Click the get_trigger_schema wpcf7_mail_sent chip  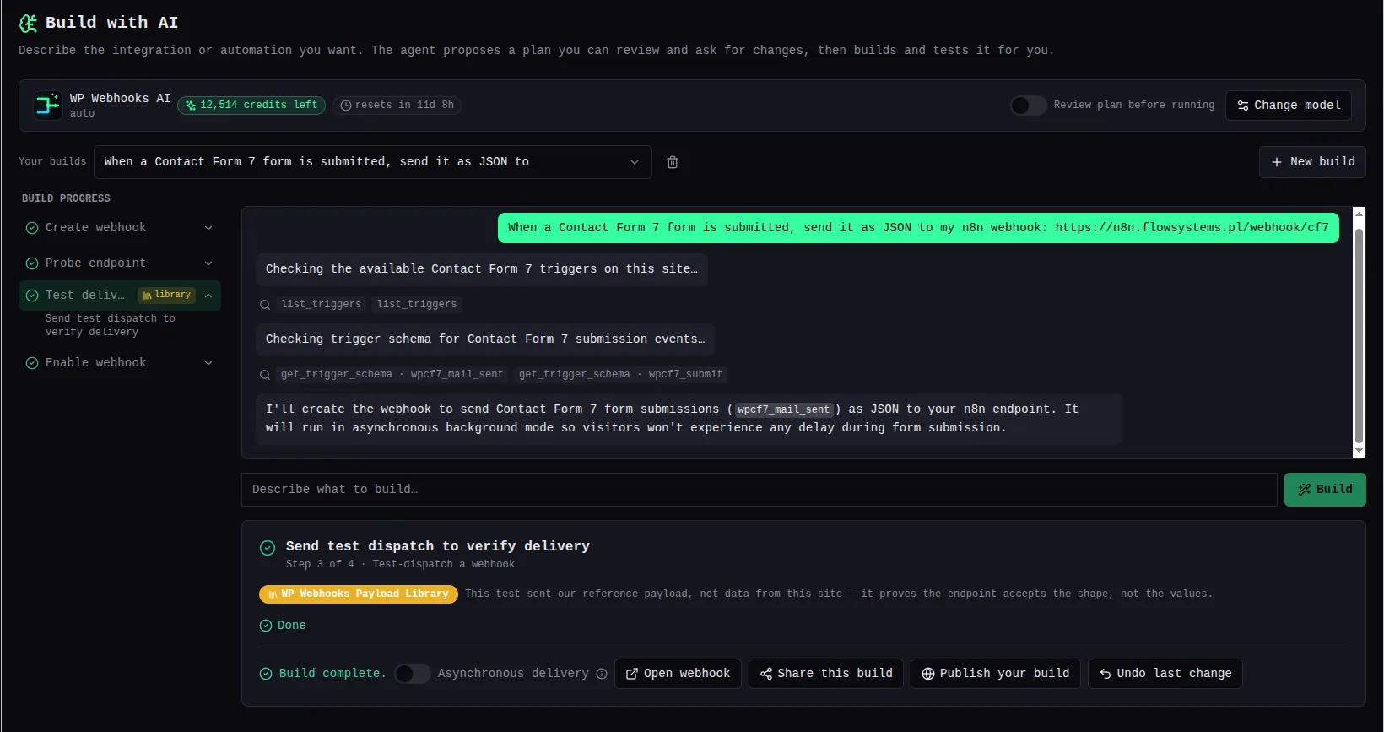click(x=392, y=375)
